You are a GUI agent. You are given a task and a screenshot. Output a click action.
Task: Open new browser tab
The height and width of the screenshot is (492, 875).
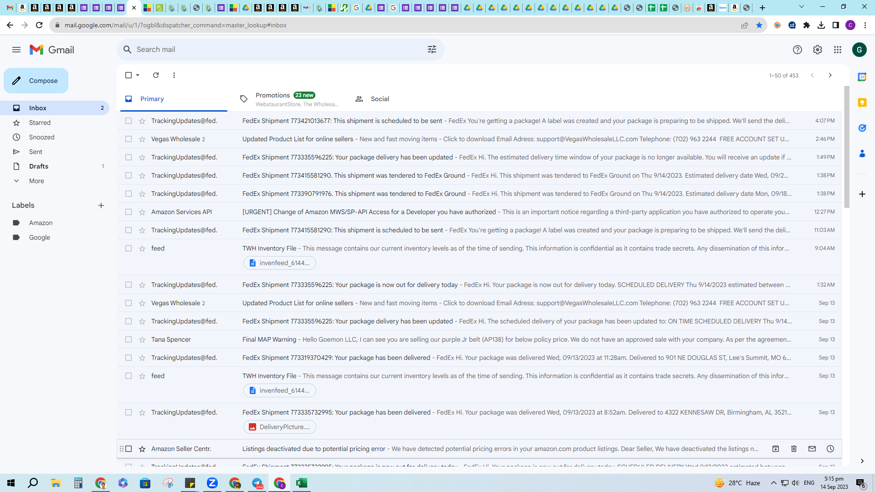click(762, 8)
